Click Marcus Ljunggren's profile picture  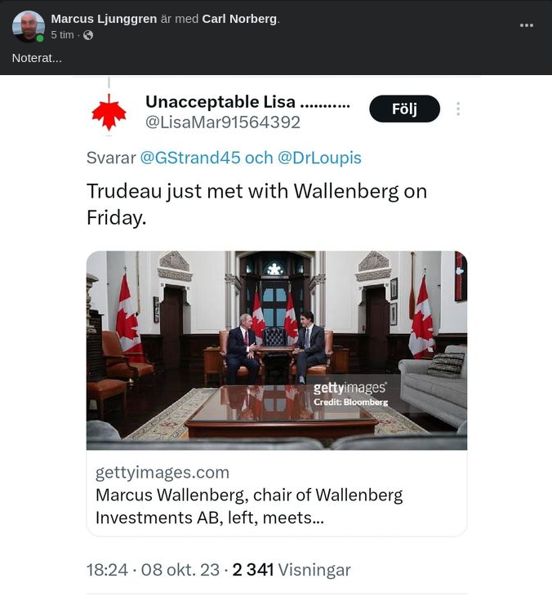pos(28,26)
